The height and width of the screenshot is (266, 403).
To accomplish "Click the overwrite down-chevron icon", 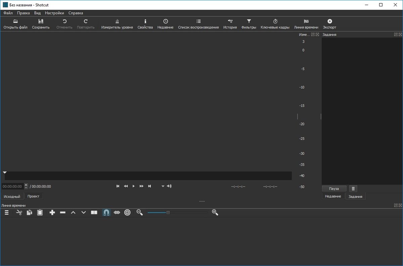I will [x=84, y=213].
